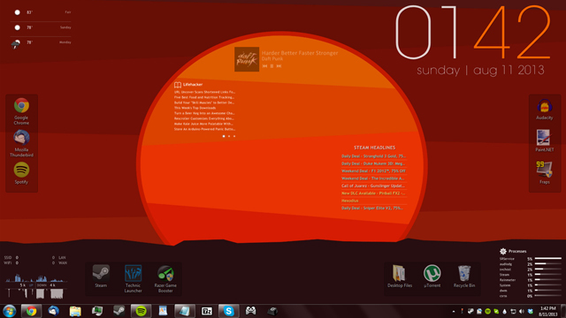Viewport: 566px width, 318px height.
Task: Open the Steam launcher icon
Action: click(101, 276)
